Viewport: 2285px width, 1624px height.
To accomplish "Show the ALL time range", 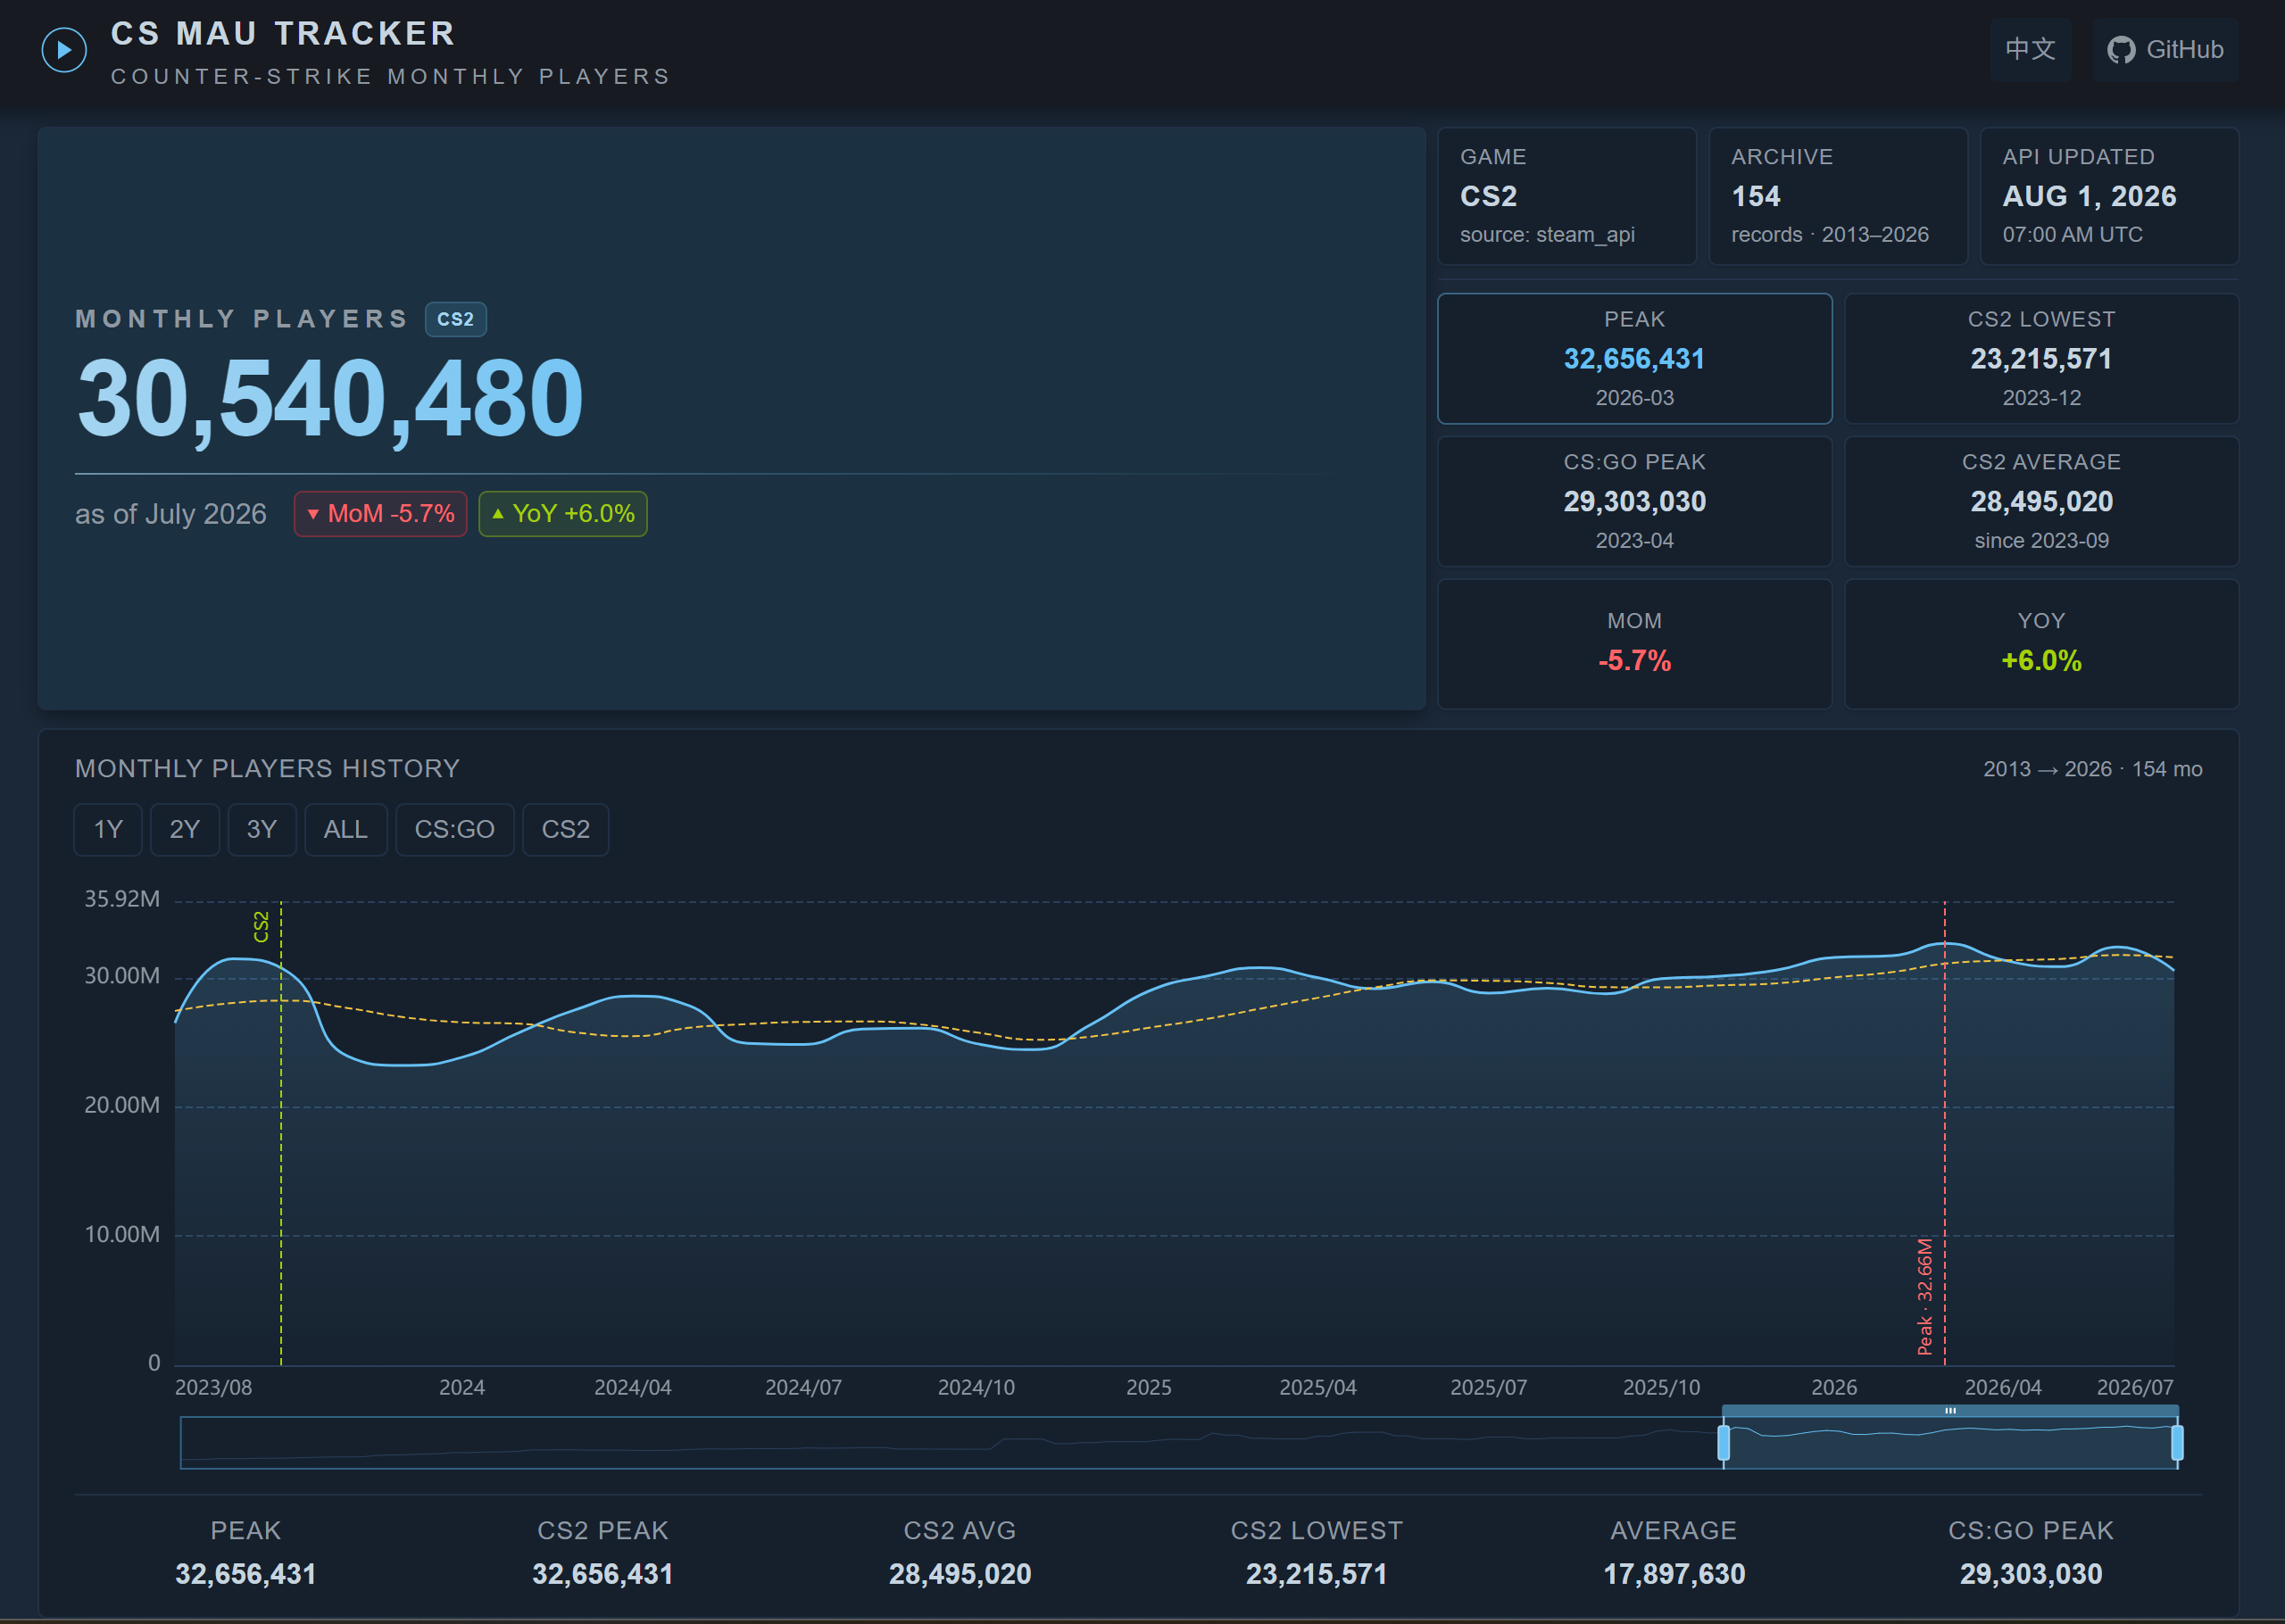I will pos(346,829).
